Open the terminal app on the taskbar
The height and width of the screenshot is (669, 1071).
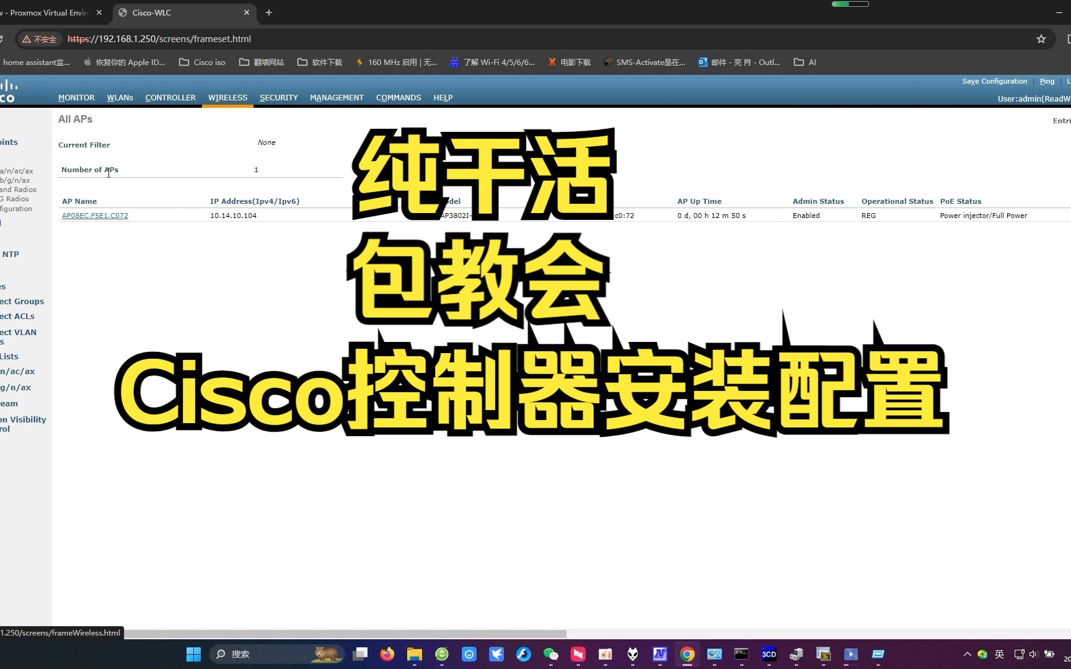741,654
